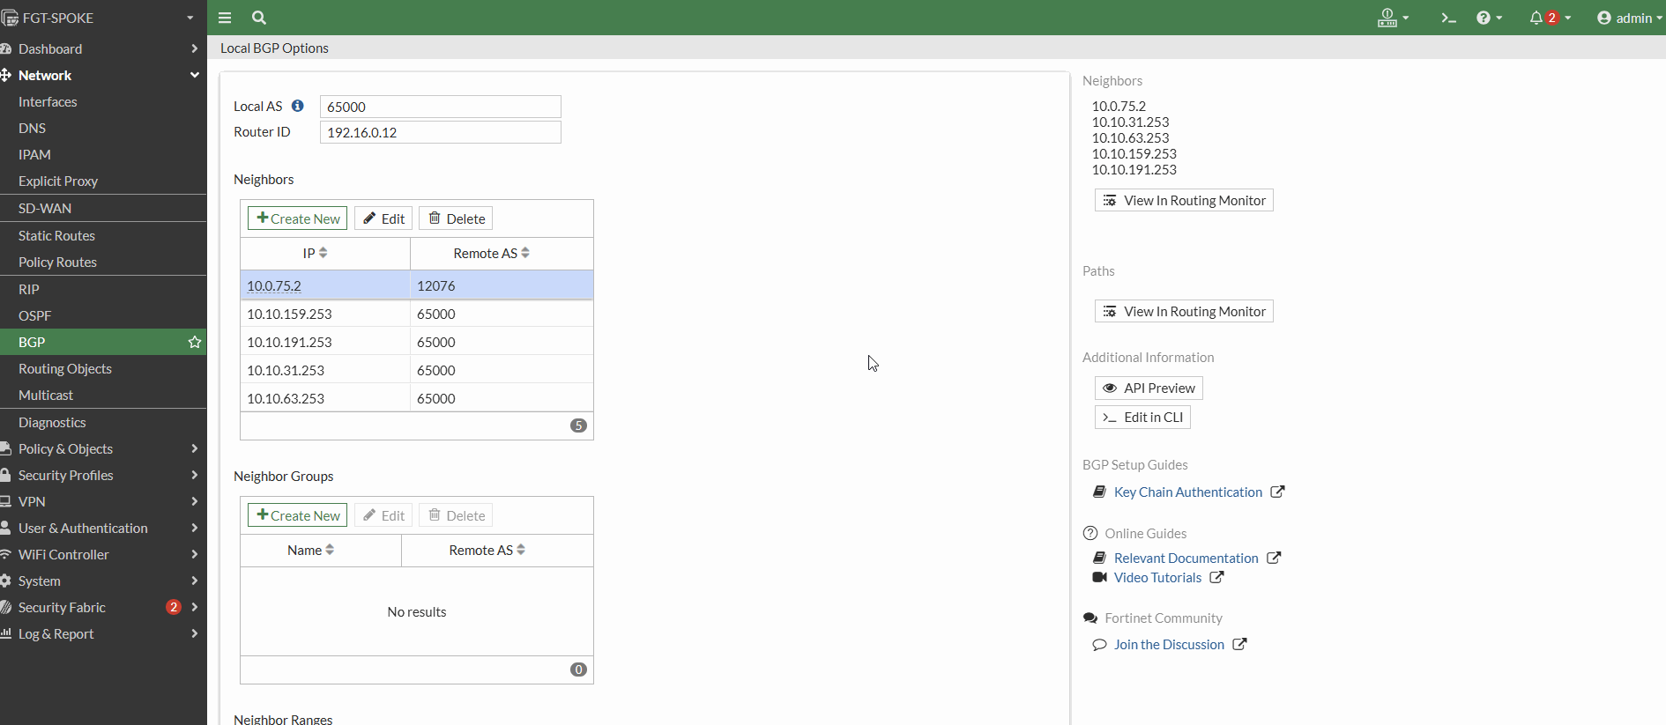Click Key Chain Authentication external link icon
Viewport: 1666px width, 725px height.
click(1277, 492)
